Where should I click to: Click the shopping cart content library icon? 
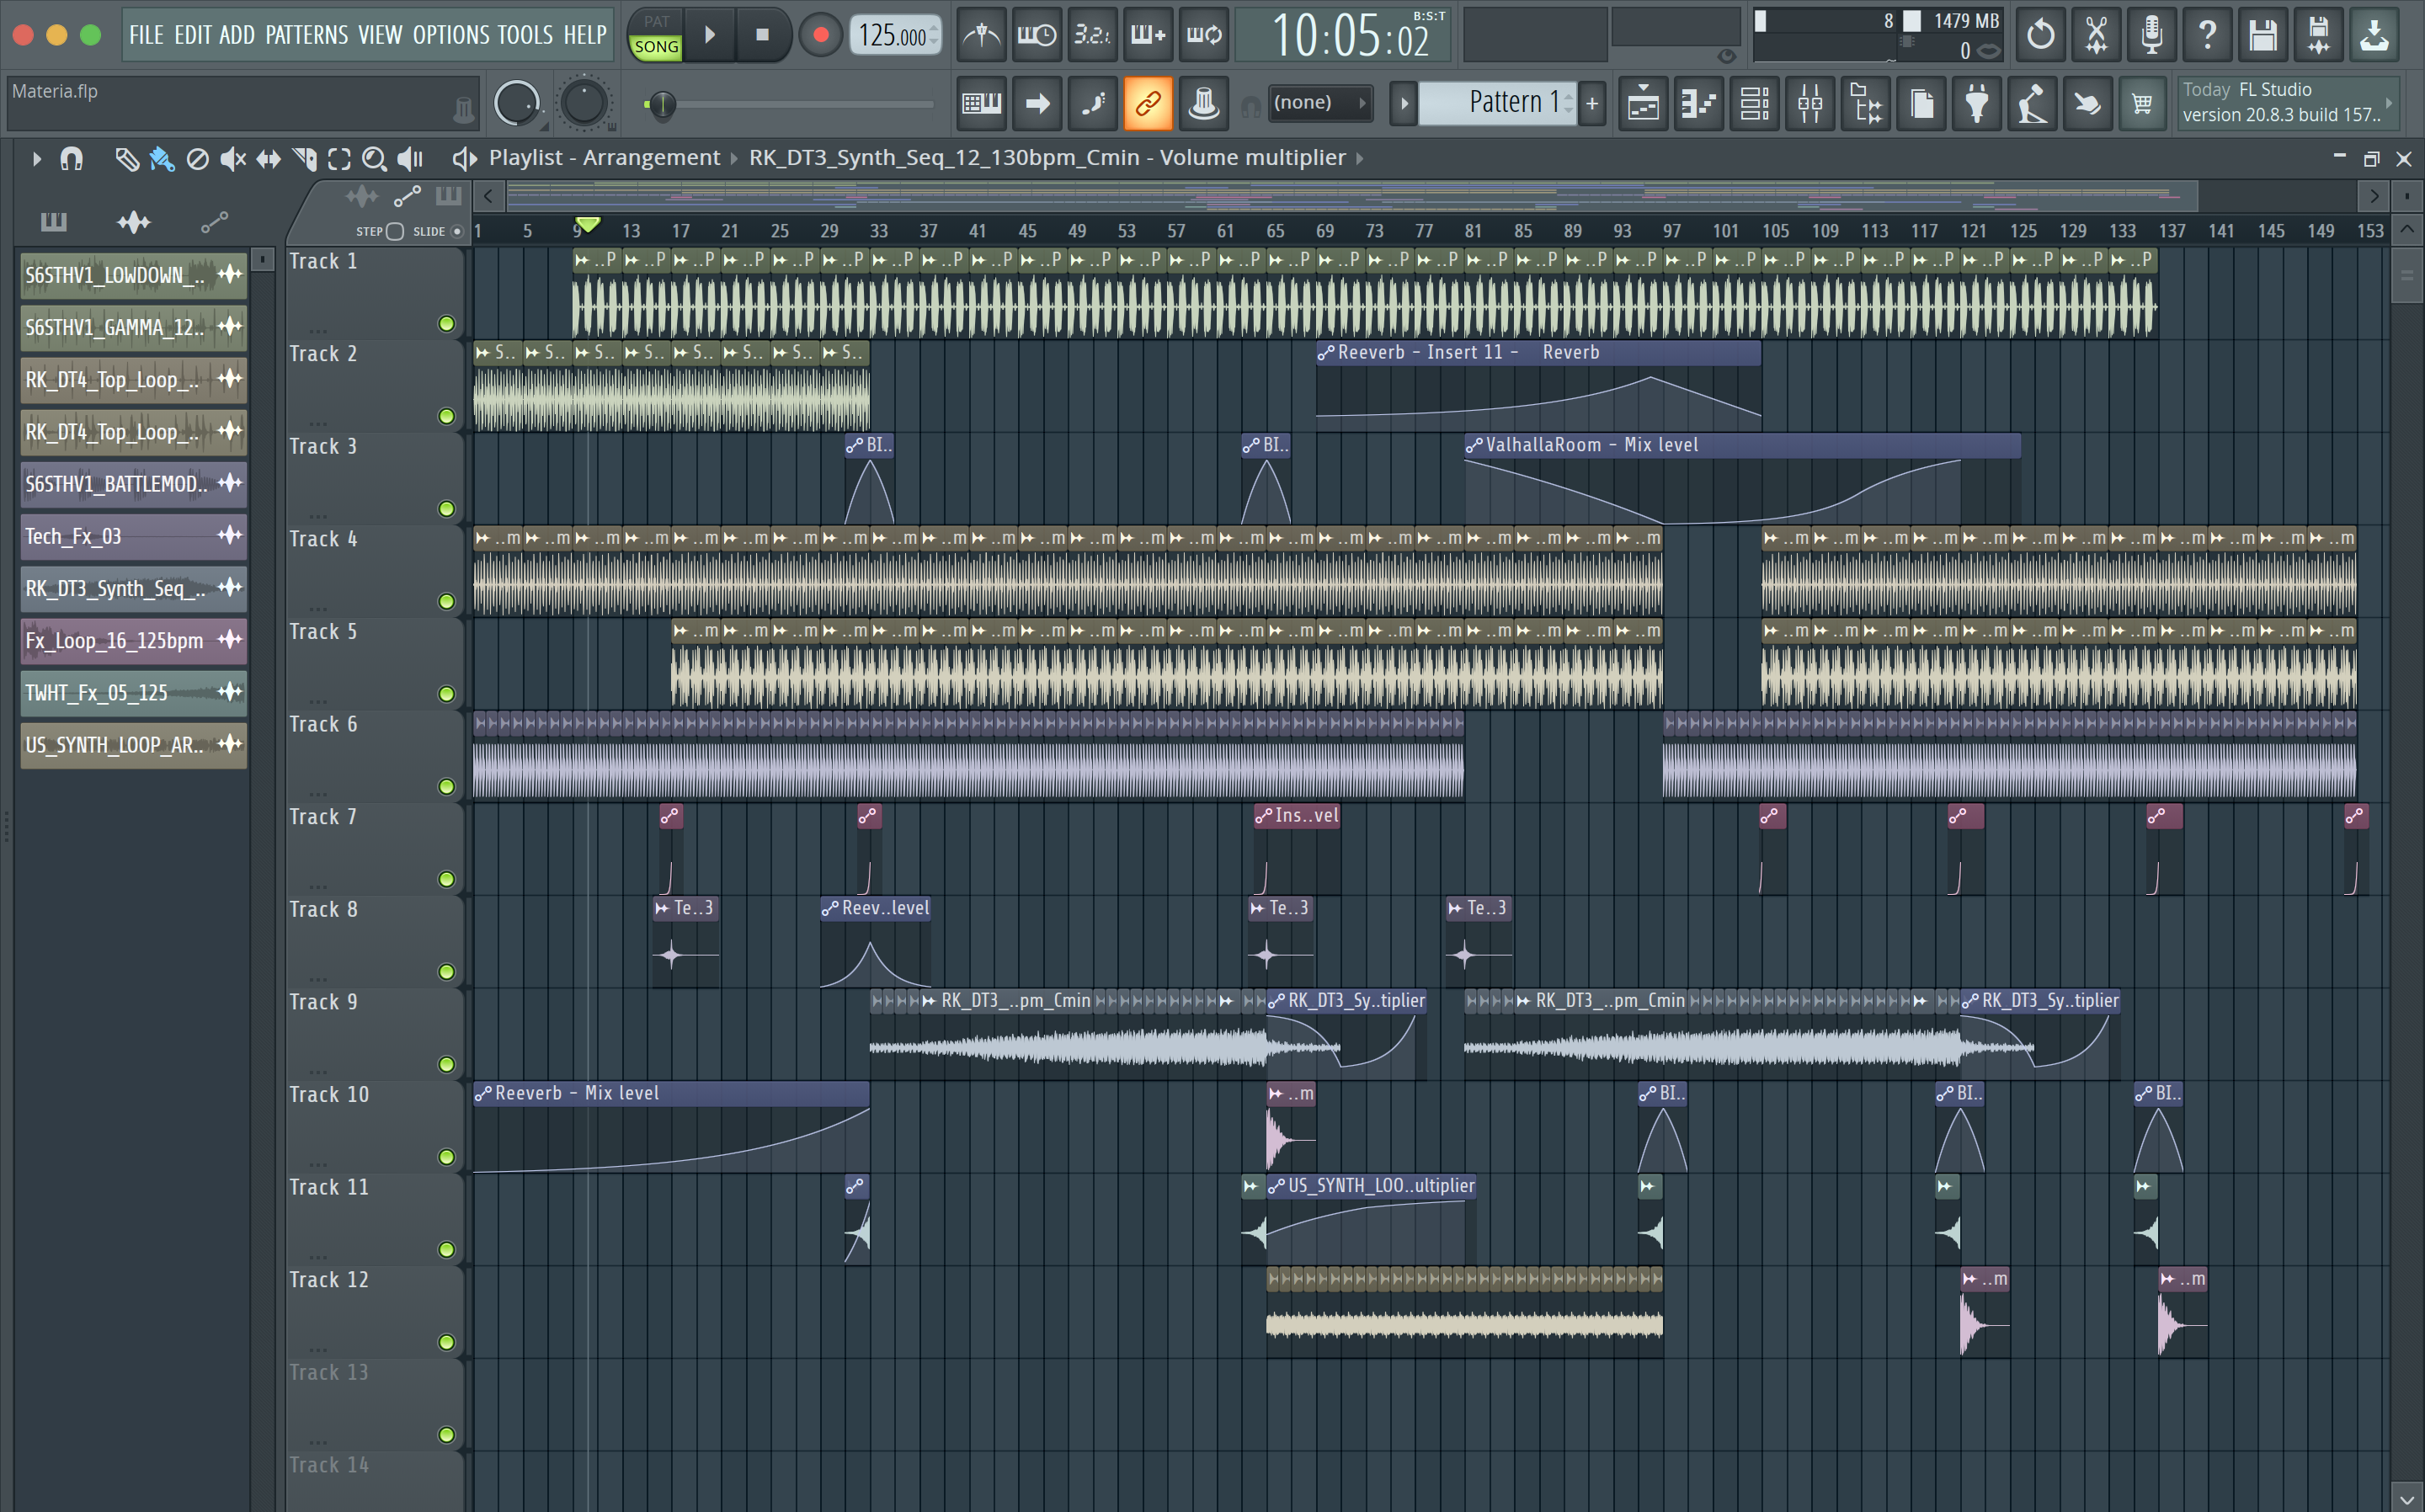[2142, 103]
